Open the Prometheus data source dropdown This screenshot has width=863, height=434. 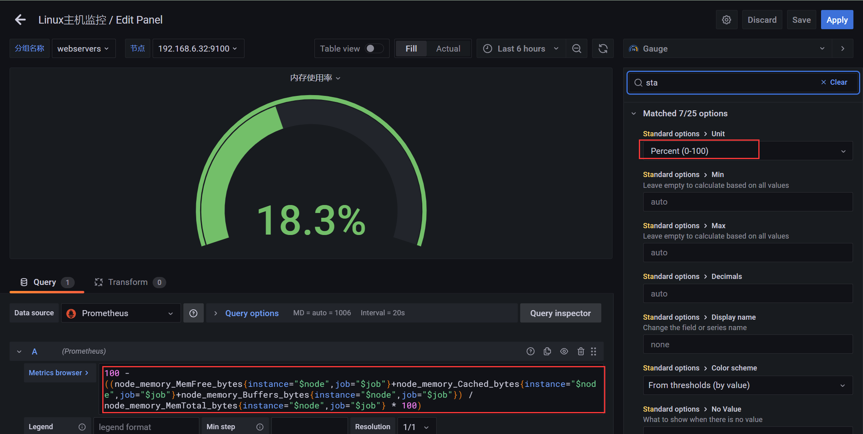[121, 313]
